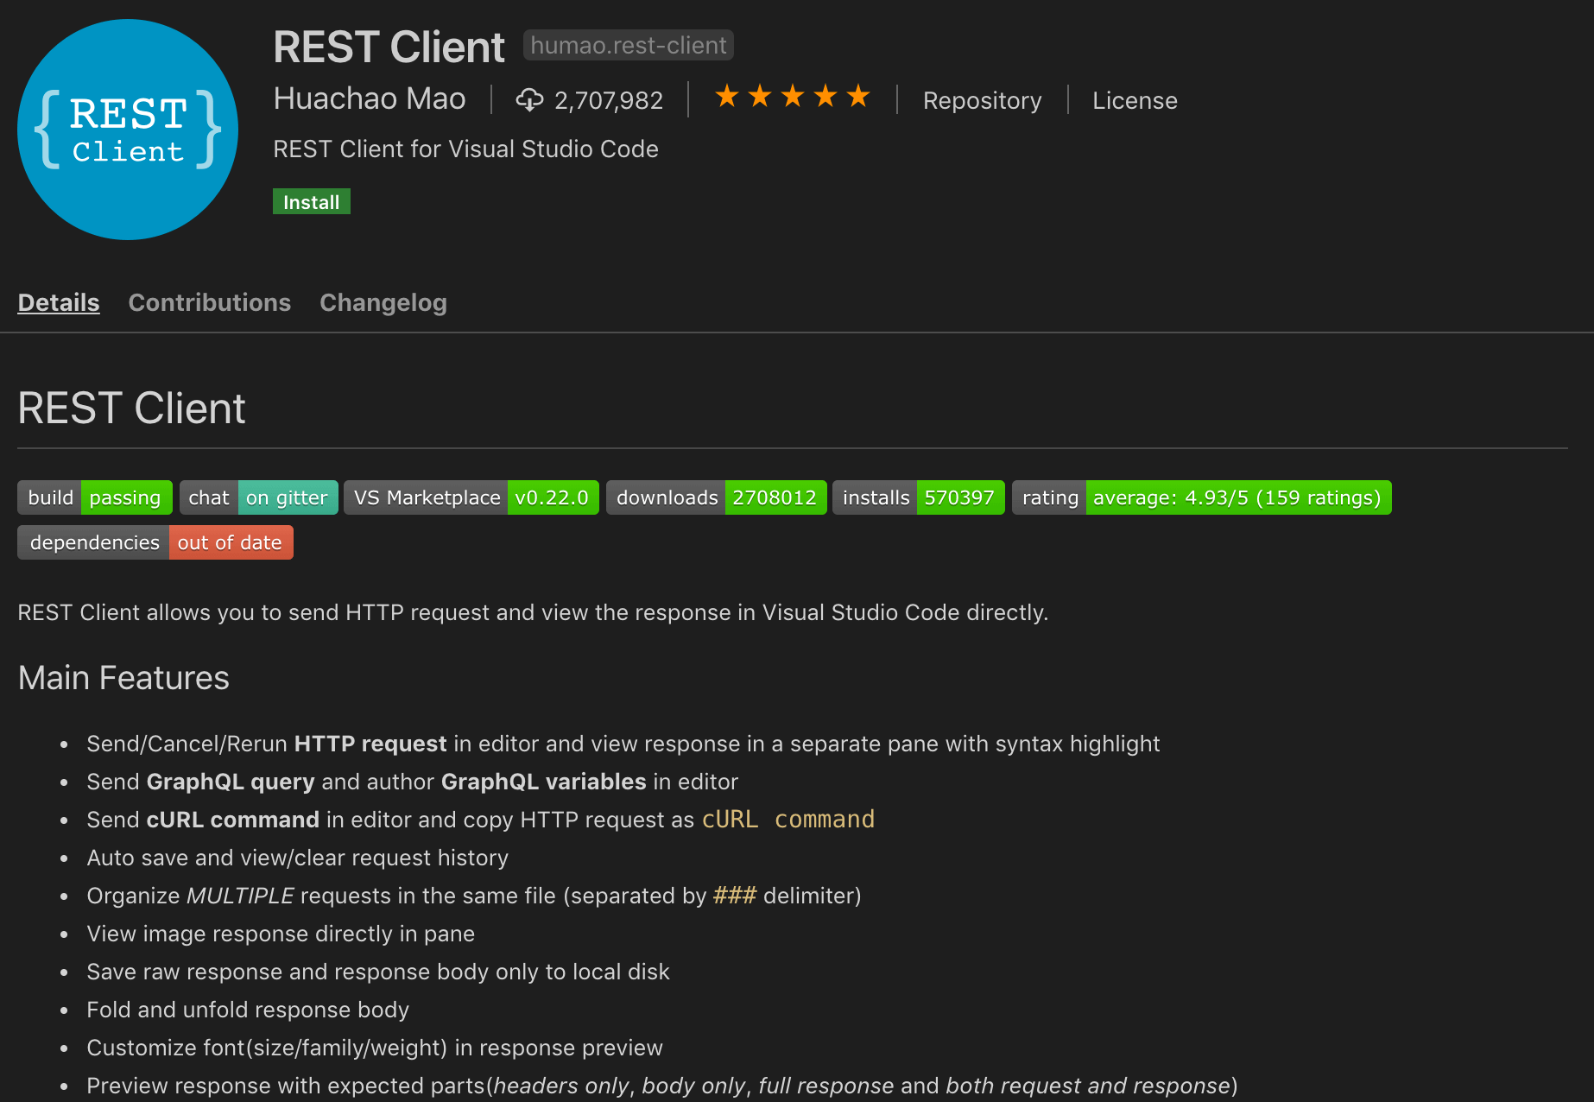Click 'View image response directly in pane'

tap(281, 934)
